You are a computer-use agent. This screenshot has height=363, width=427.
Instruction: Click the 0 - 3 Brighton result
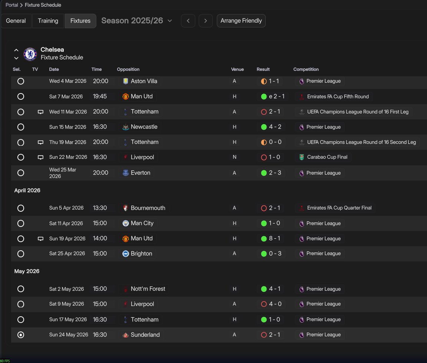pyautogui.click(x=275, y=254)
